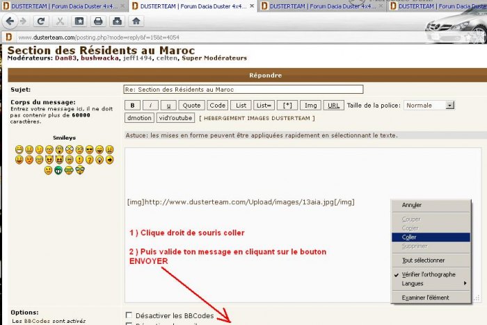Insert a Quote BBCode tag

[x=191, y=106]
